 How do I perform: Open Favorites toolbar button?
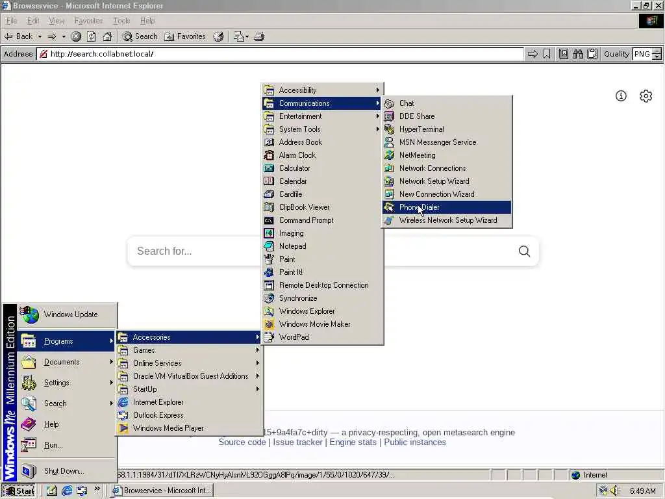click(x=185, y=36)
